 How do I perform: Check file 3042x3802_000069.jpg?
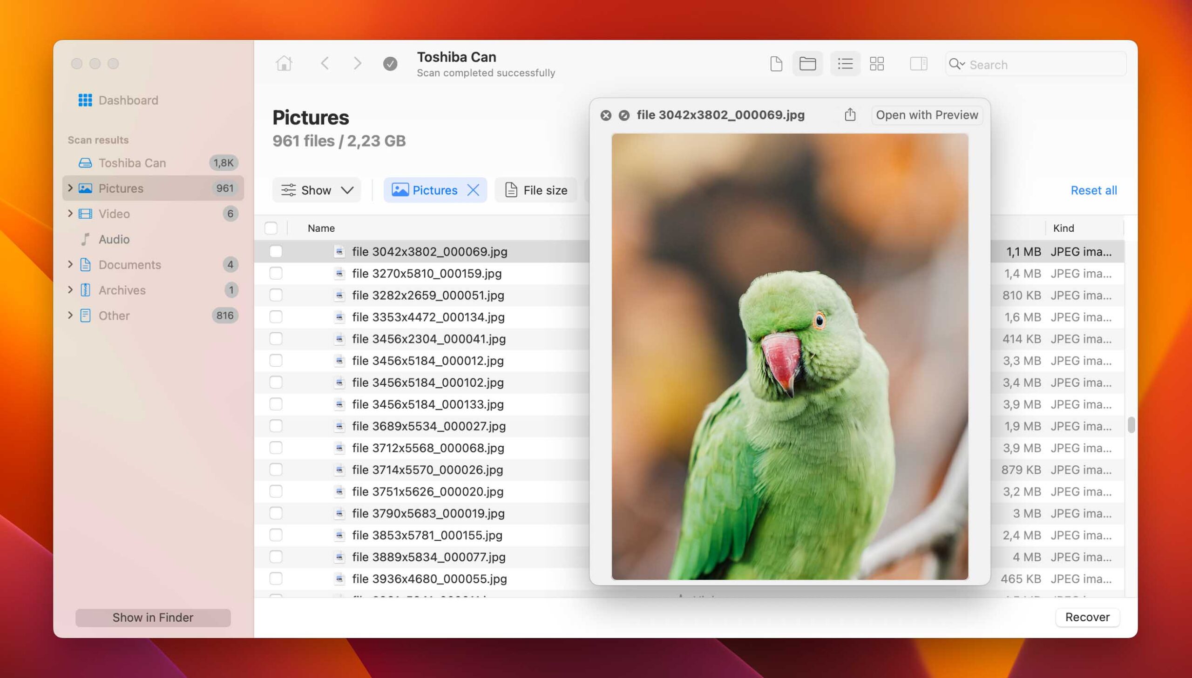276,251
